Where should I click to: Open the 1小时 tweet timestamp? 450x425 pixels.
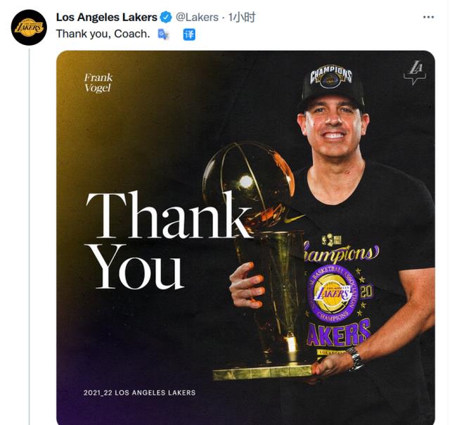(x=241, y=17)
